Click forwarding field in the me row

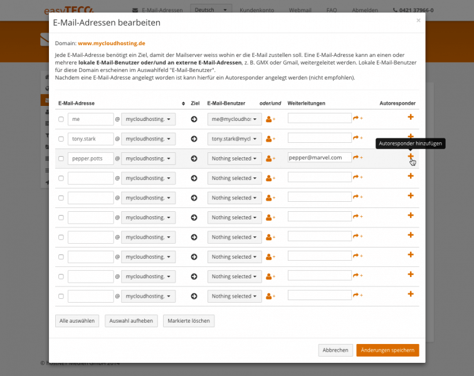(x=320, y=118)
